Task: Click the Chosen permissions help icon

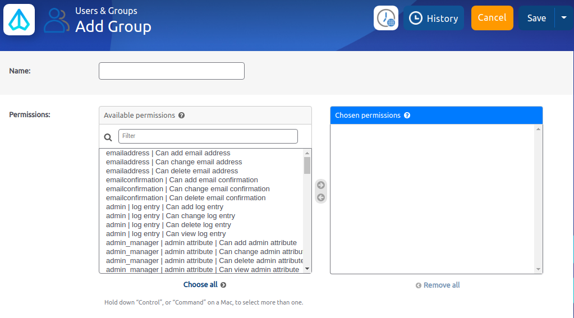Action: [407, 116]
